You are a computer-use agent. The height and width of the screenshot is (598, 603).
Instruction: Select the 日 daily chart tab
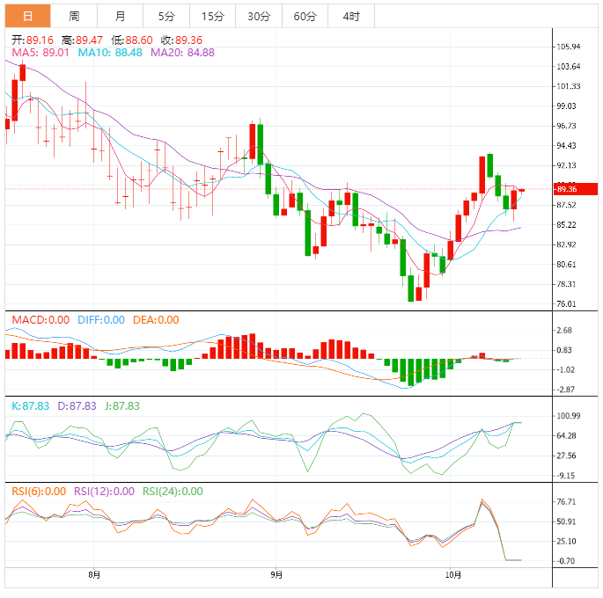coord(27,16)
